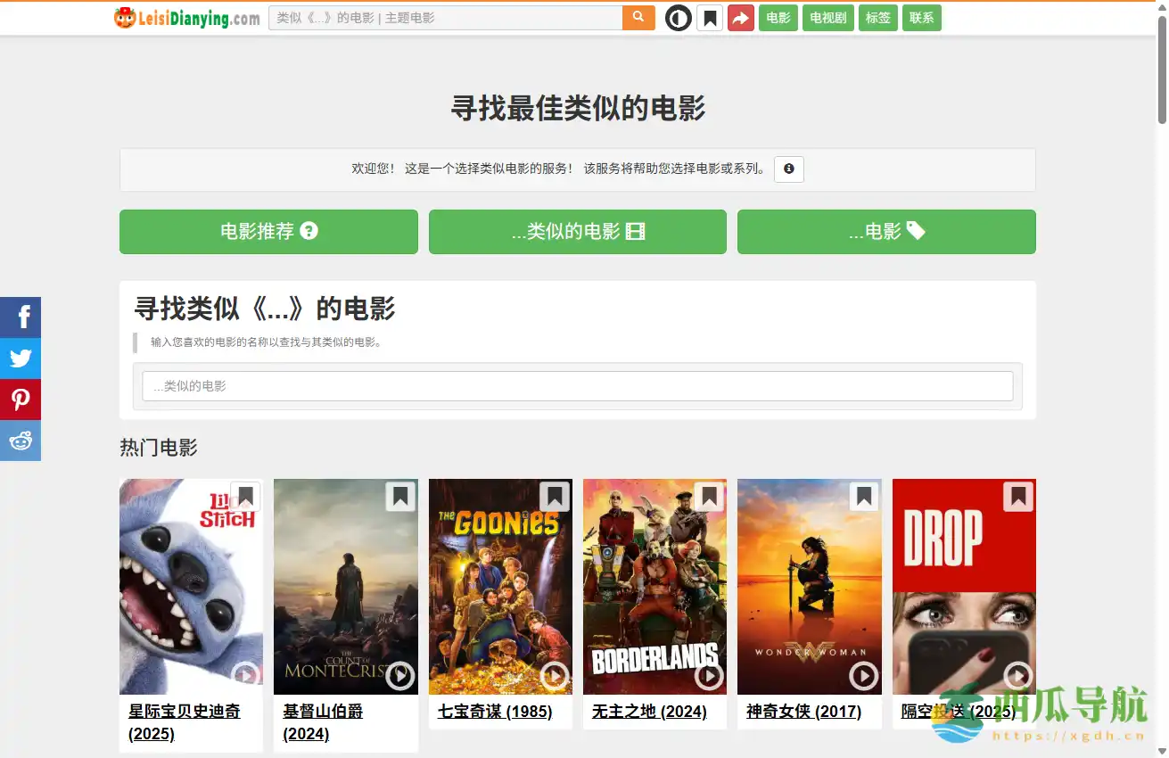Select the 无主之地 (2024) movie thumbnail
This screenshot has height=758, width=1169.
click(x=654, y=586)
